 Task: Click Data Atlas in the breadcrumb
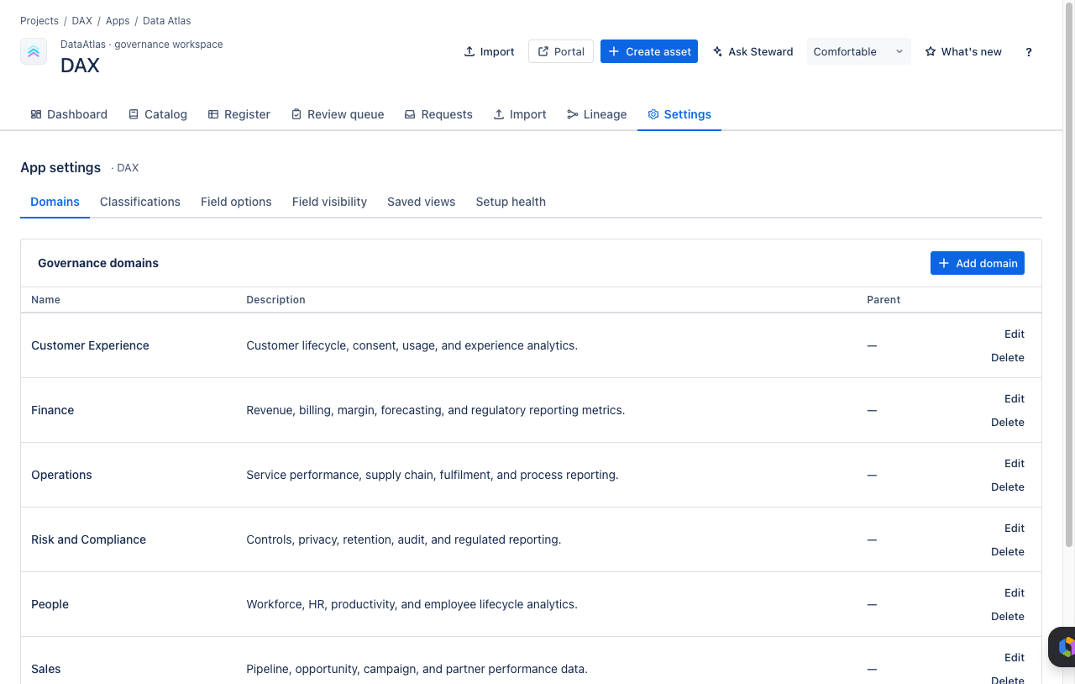pos(167,21)
